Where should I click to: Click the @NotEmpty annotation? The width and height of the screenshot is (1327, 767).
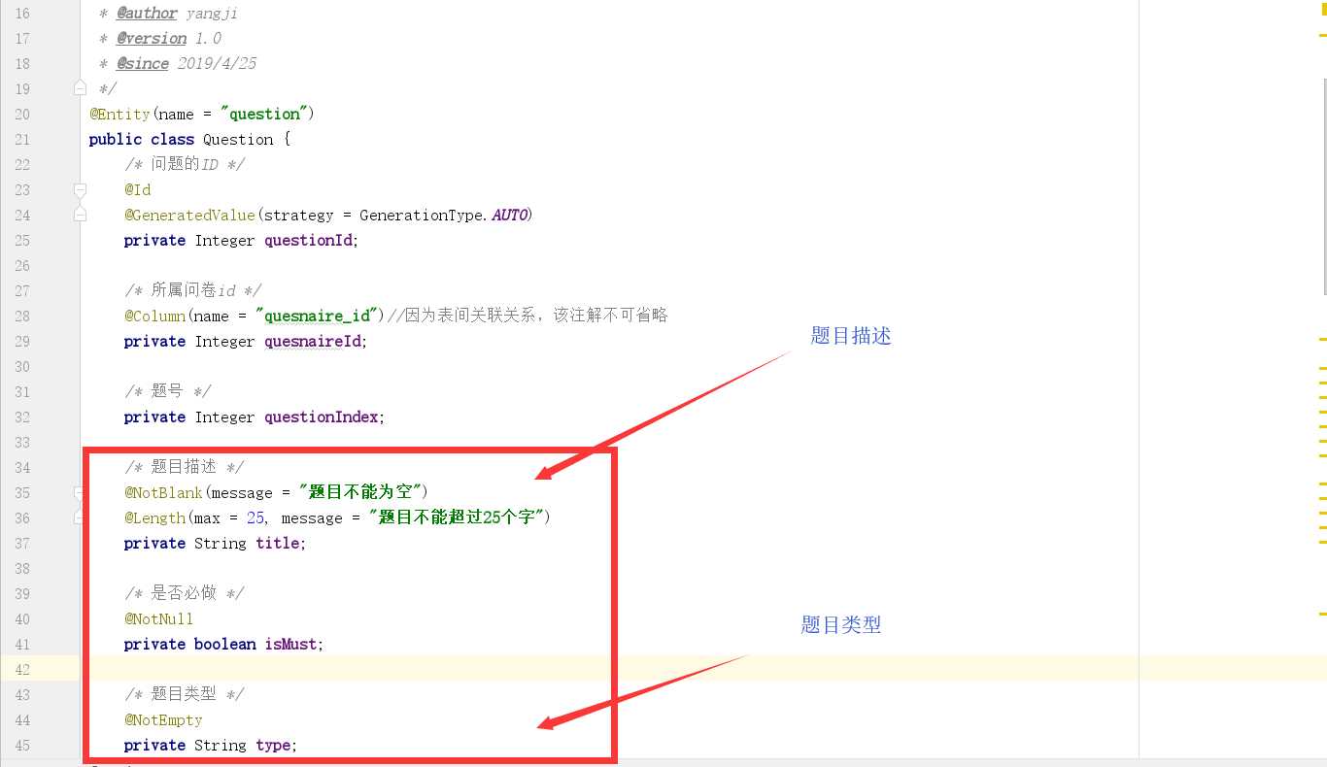tap(163, 719)
